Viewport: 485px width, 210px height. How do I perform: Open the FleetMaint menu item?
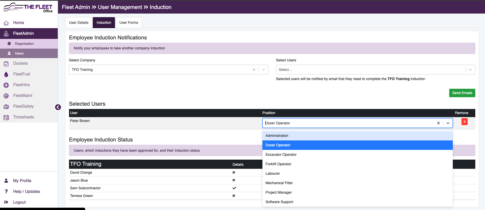pyautogui.click(x=29, y=96)
